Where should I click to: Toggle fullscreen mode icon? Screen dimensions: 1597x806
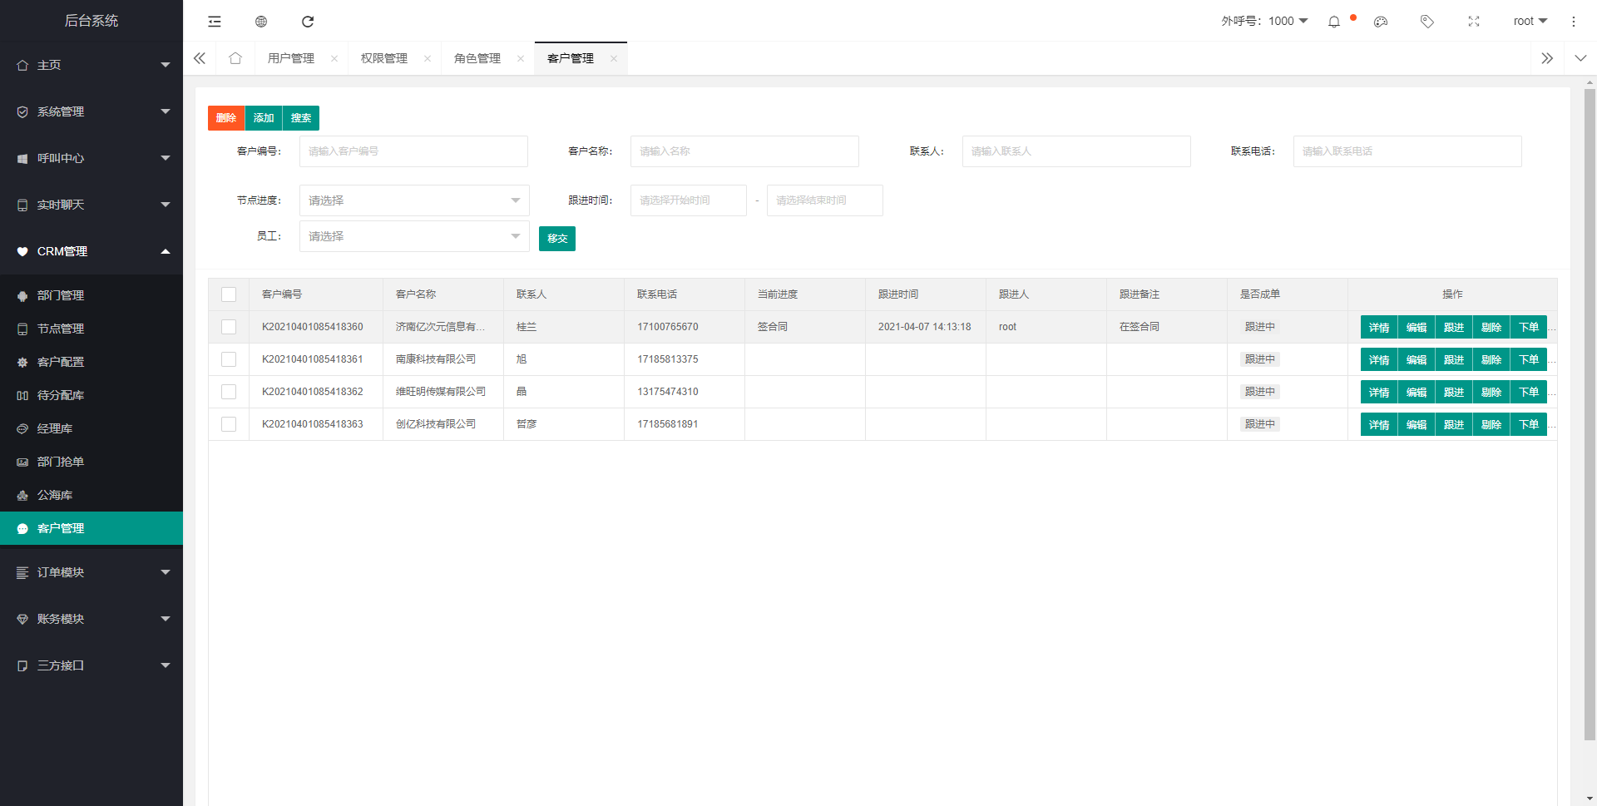[x=1474, y=22]
